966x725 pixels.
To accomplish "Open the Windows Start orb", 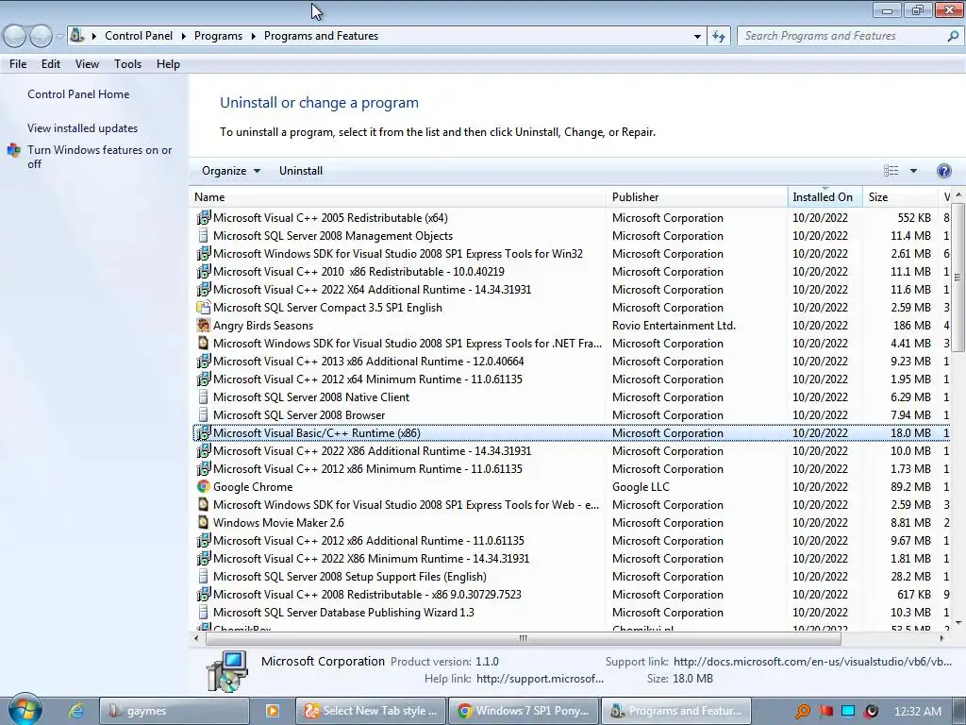I will pyautogui.click(x=25, y=709).
